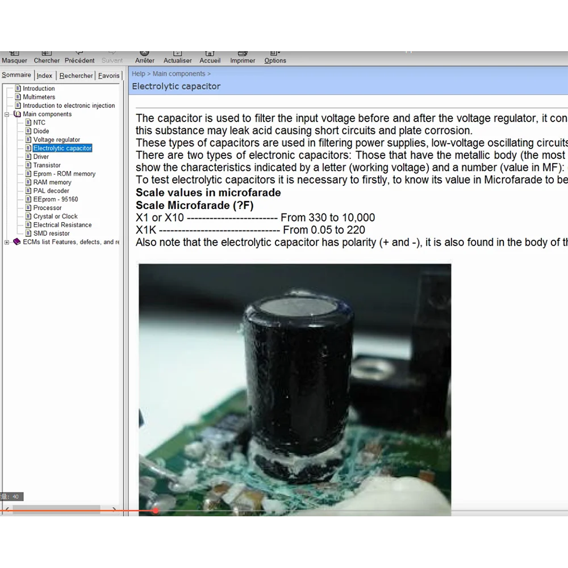Screen dimensions: 568x568
Task: Go to home with Accueil button
Action: point(210,57)
